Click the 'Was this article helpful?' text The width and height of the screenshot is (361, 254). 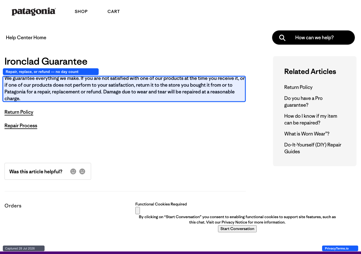click(36, 172)
